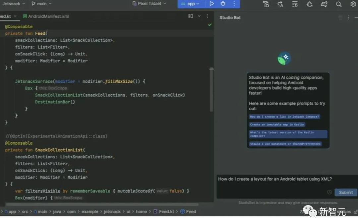Screen dimensions: 358x218
Task: Open the Search Everywhere magnifier icon
Action: coord(338,4)
